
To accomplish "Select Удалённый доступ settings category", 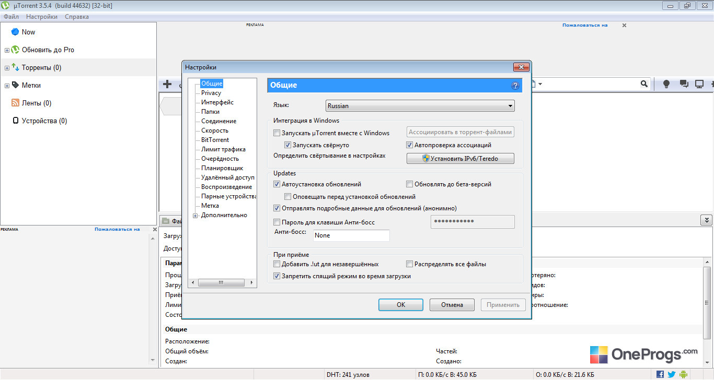I will (x=228, y=177).
